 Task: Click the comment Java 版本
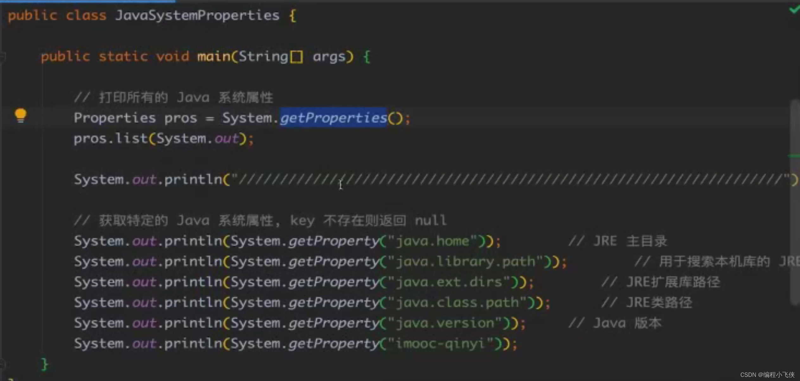coord(615,323)
